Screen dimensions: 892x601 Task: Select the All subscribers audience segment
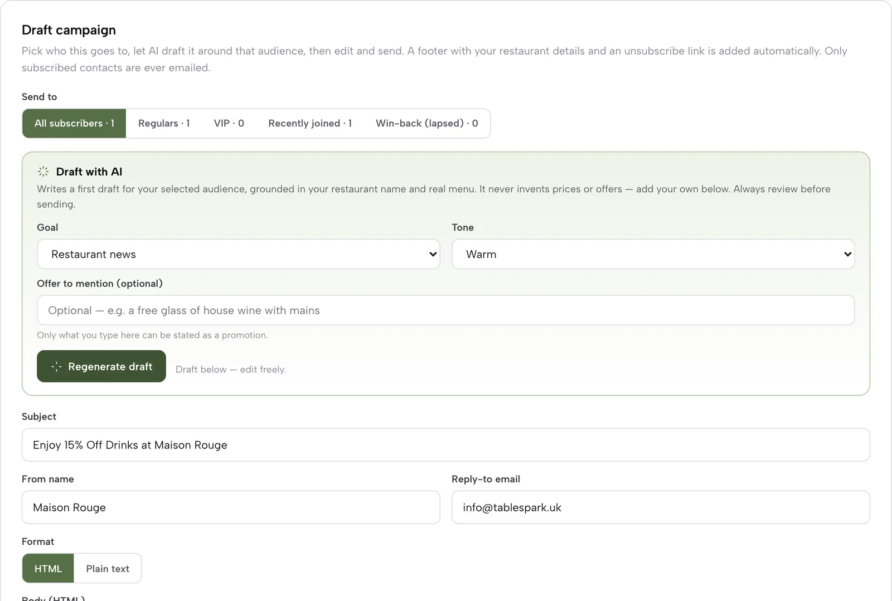(x=74, y=123)
